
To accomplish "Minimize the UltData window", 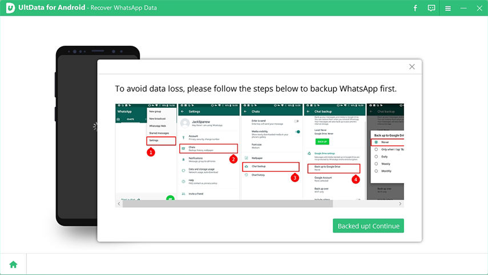I will pos(463,8).
